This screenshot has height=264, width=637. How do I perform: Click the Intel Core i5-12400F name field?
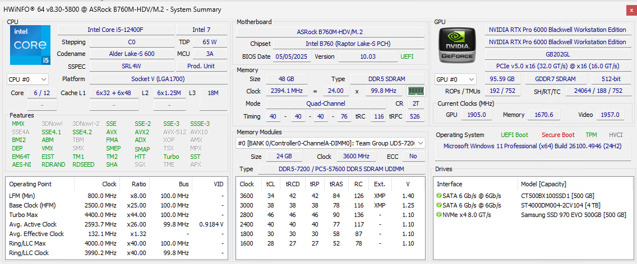(x=116, y=30)
